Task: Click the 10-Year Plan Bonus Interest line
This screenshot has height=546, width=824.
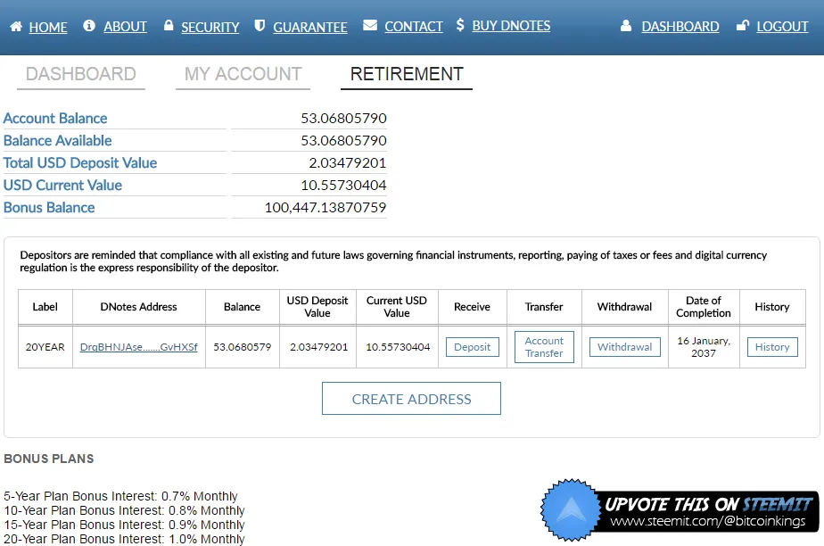Action: coord(125,510)
